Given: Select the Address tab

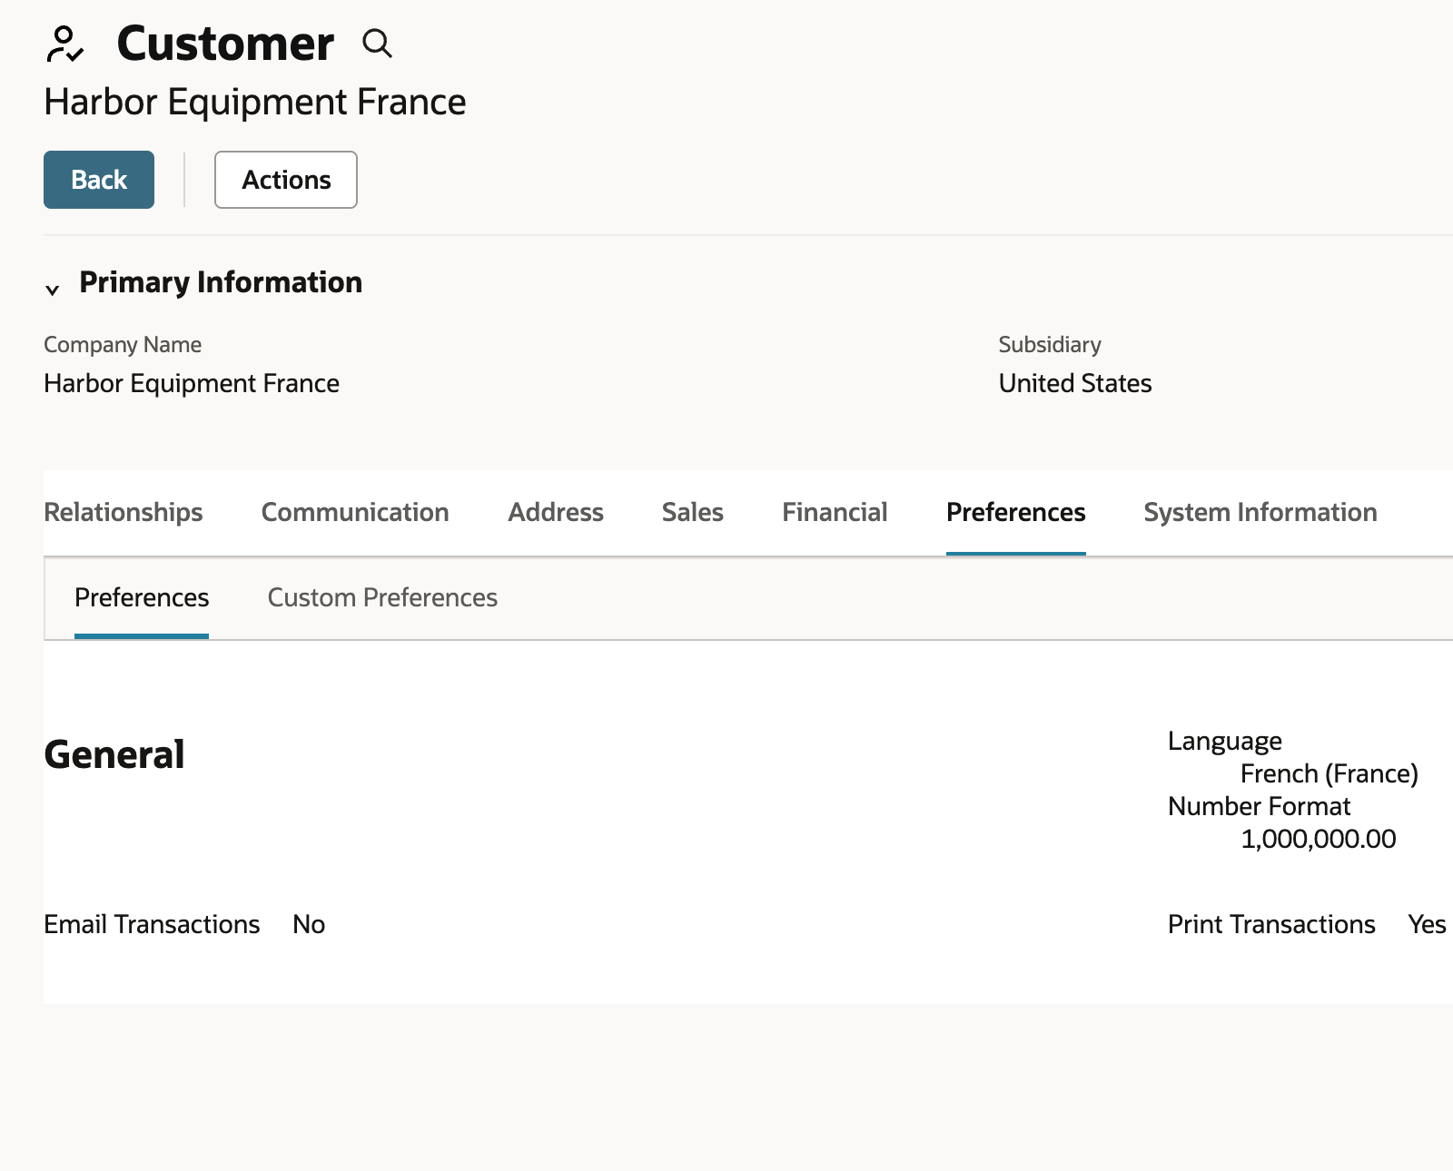Looking at the screenshot, I should tap(556, 512).
